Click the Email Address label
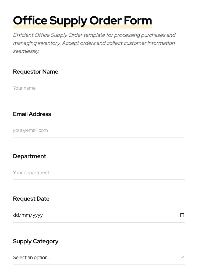Image resolution: width=198 pixels, height=275 pixels. click(x=32, y=114)
